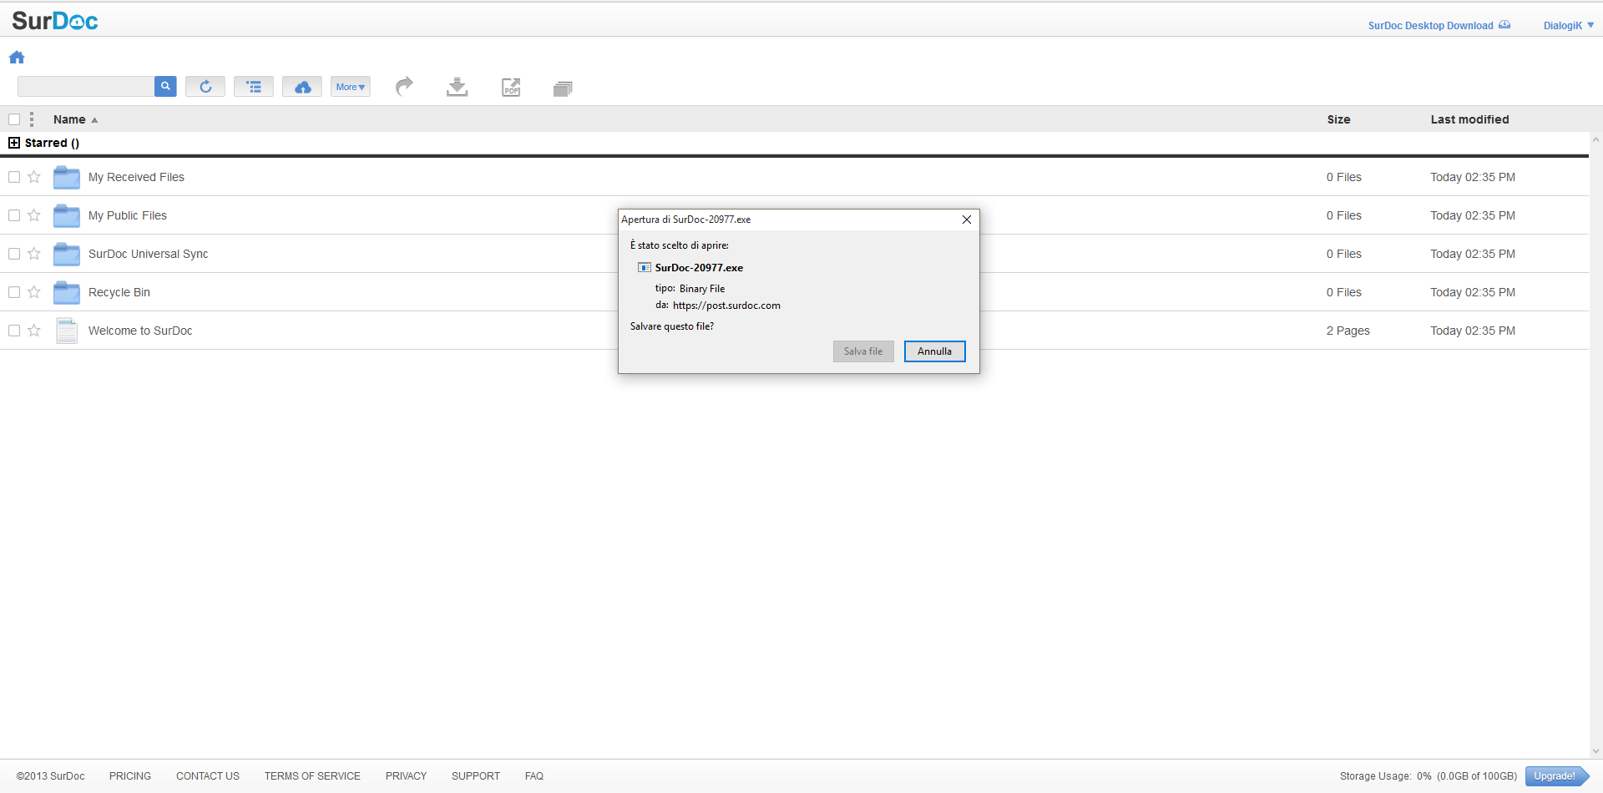Check the My Received Files checkbox
The height and width of the screenshot is (793, 1603).
pyautogui.click(x=14, y=177)
